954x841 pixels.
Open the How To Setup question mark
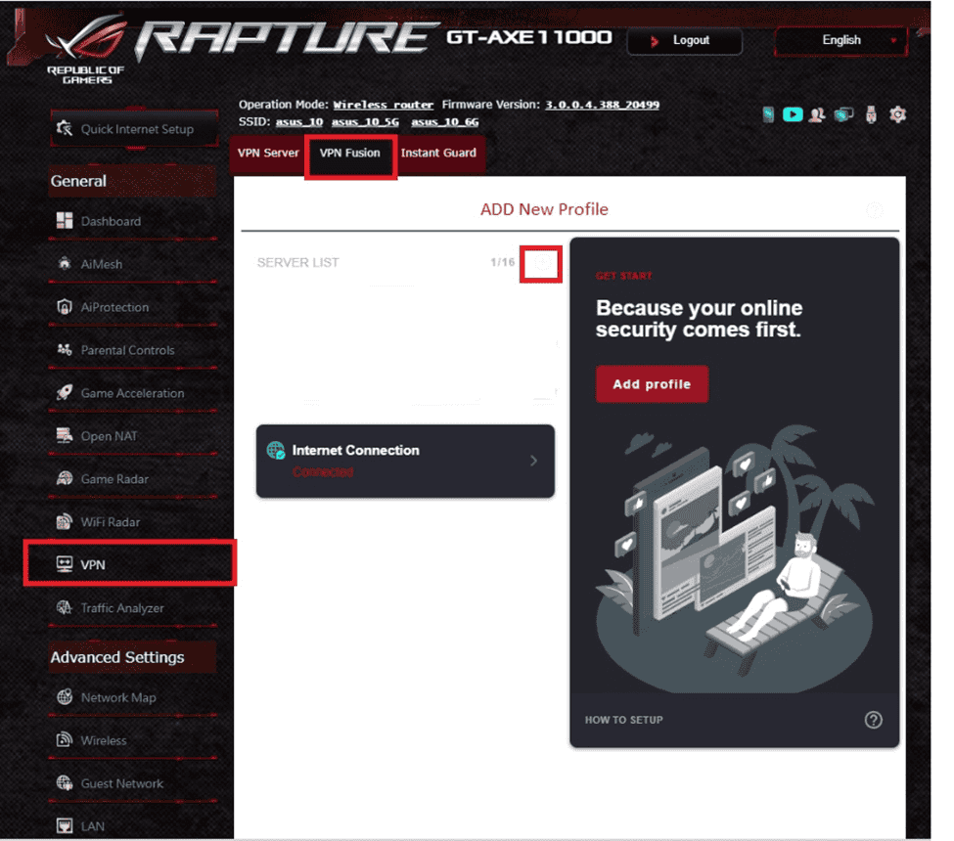click(x=873, y=720)
